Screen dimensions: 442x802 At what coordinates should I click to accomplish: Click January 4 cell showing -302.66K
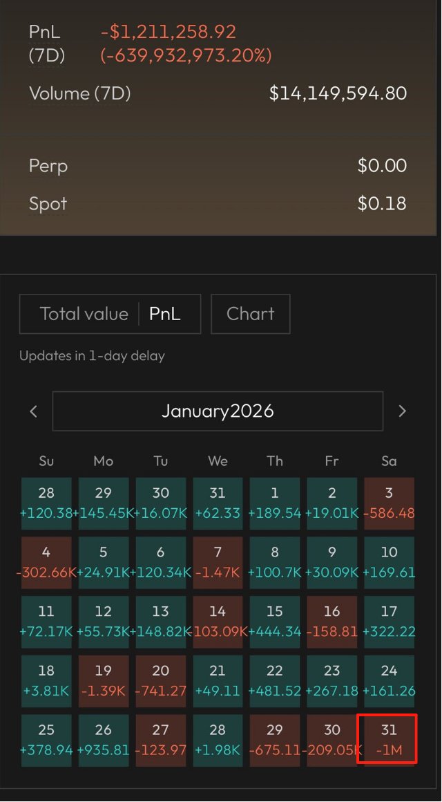[46, 561]
